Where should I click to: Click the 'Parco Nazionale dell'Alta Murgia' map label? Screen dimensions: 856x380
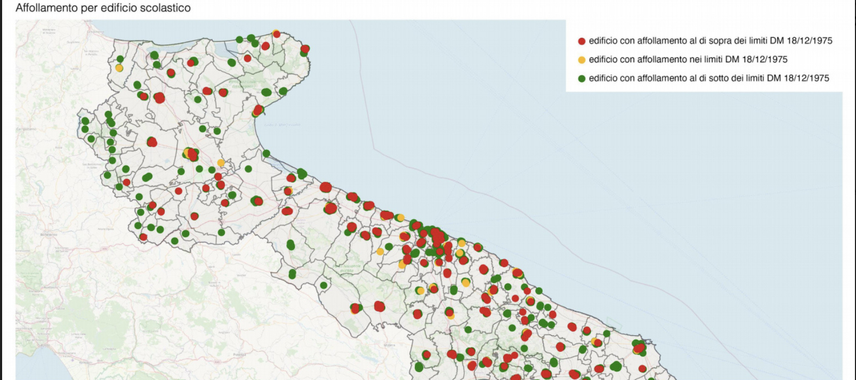[346, 269]
